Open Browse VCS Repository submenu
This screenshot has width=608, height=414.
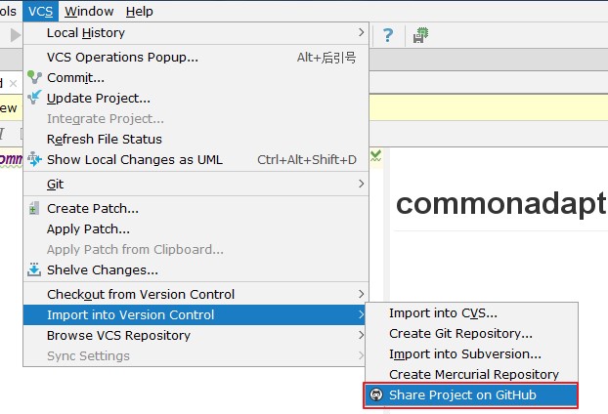pos(118,335)
